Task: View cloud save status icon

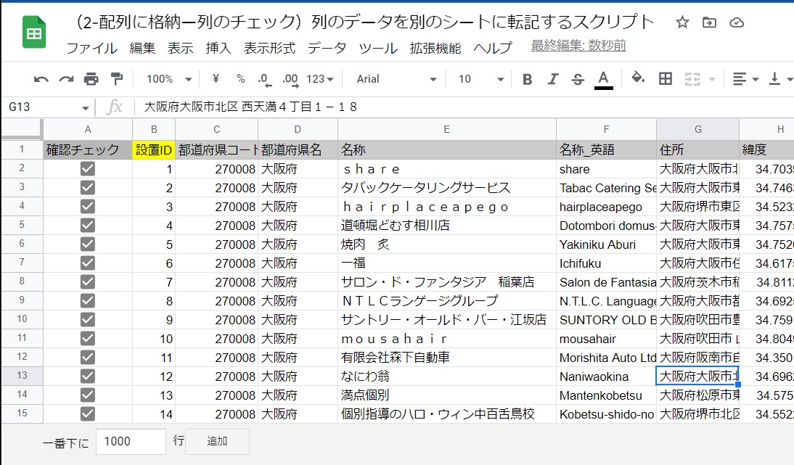Action: click(x=736, y=22)
